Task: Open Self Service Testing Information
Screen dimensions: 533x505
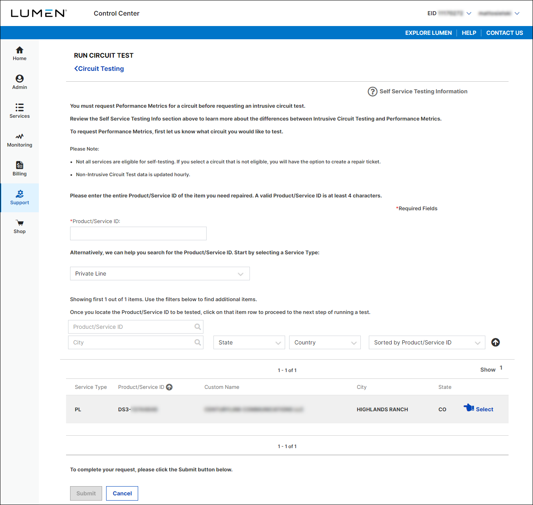Action: tap(423, 91)
